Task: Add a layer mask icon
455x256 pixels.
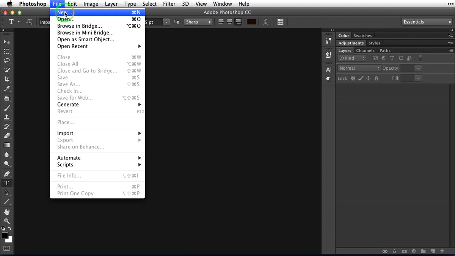Action: point(404,251)
